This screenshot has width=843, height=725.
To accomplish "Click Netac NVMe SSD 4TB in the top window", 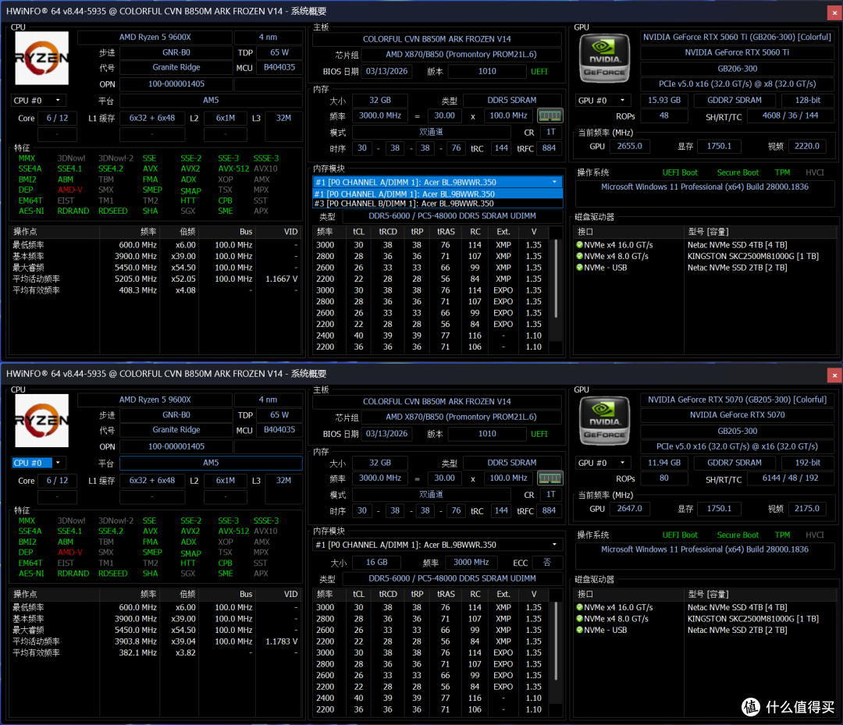I will pyautogui.click(x=737, y=245).
